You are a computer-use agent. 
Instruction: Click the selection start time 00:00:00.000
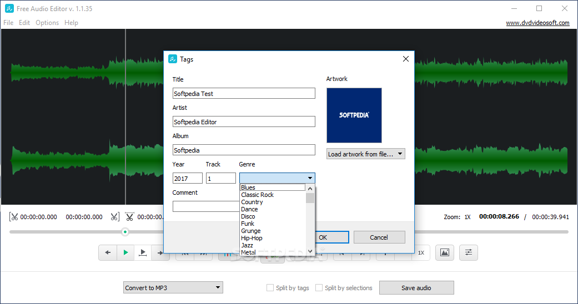pos(39,217)
